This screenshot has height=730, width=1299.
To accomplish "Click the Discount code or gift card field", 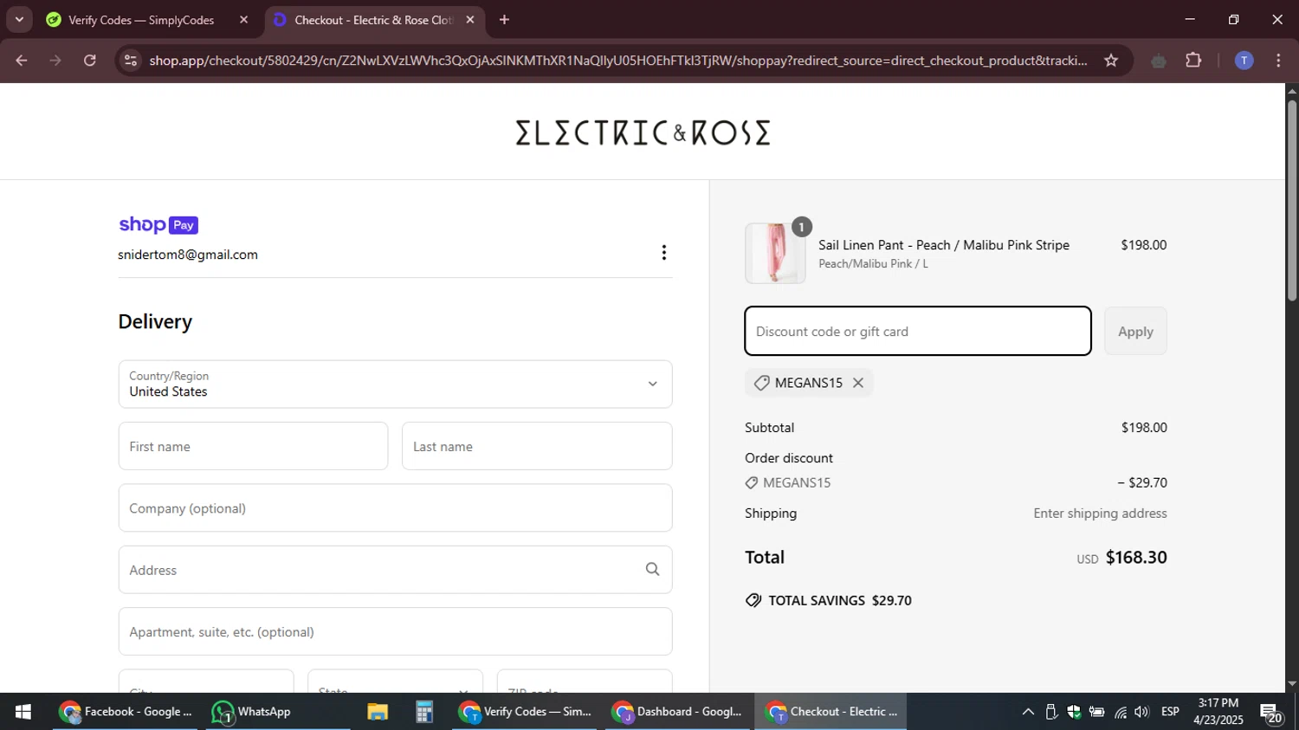I will (x=918, y=331).
